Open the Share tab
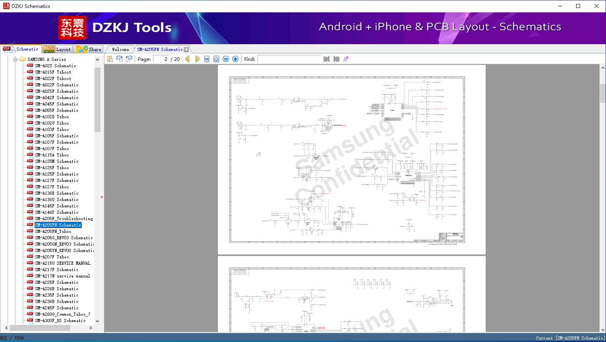Viewport: 606px width, 342px height. click(x=89, y=49)
